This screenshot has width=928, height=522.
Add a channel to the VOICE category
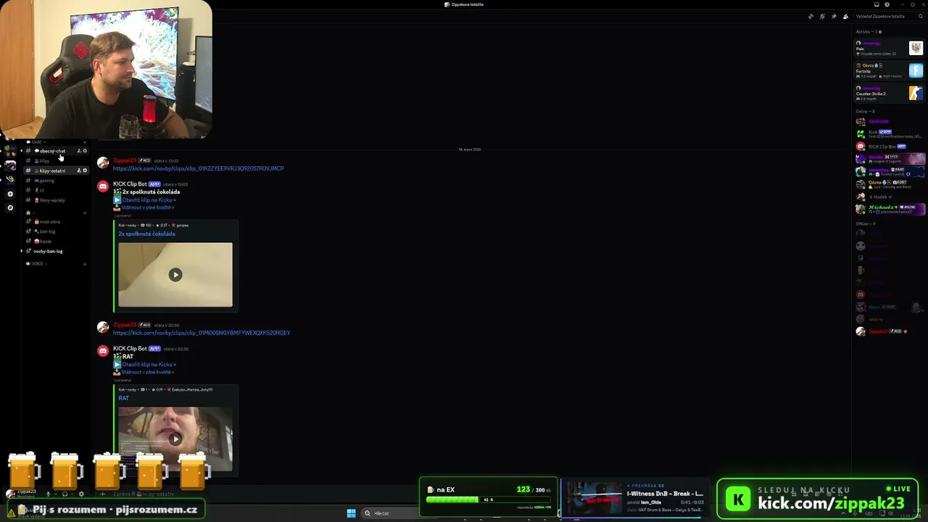[x=85, y=264]
